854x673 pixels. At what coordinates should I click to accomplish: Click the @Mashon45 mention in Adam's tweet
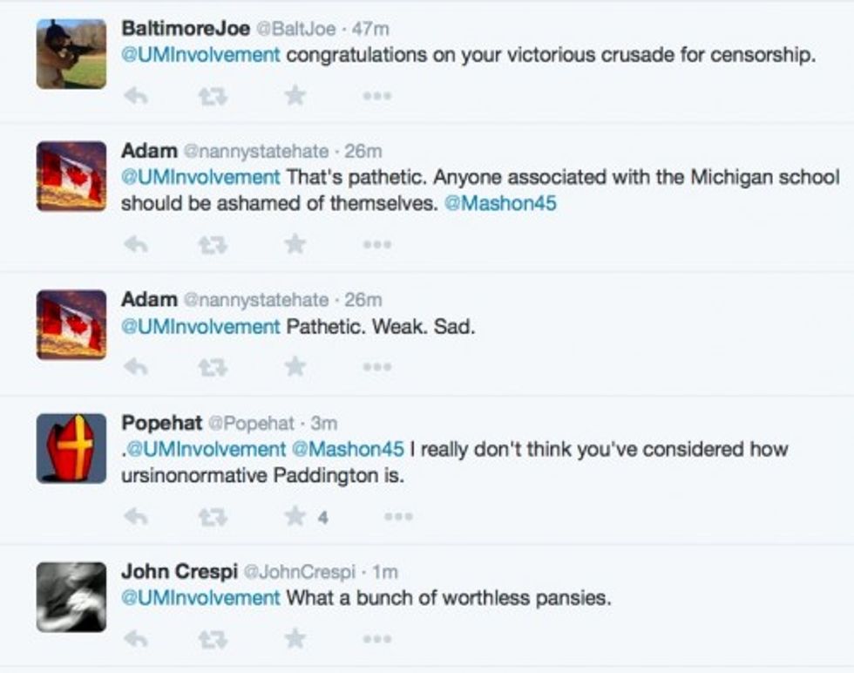tap(499, 203)
